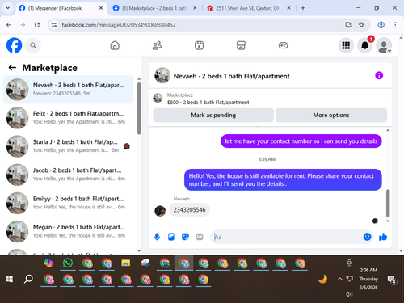Image resolution: width=404 pixels, height=303 pixels.
Task: Open the notifications bell icon
Action: point(365,45)
